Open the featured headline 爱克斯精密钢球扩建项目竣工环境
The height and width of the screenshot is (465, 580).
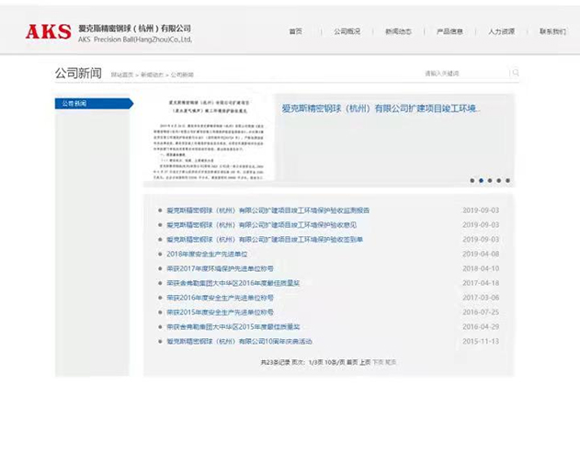tap(381, 108)
